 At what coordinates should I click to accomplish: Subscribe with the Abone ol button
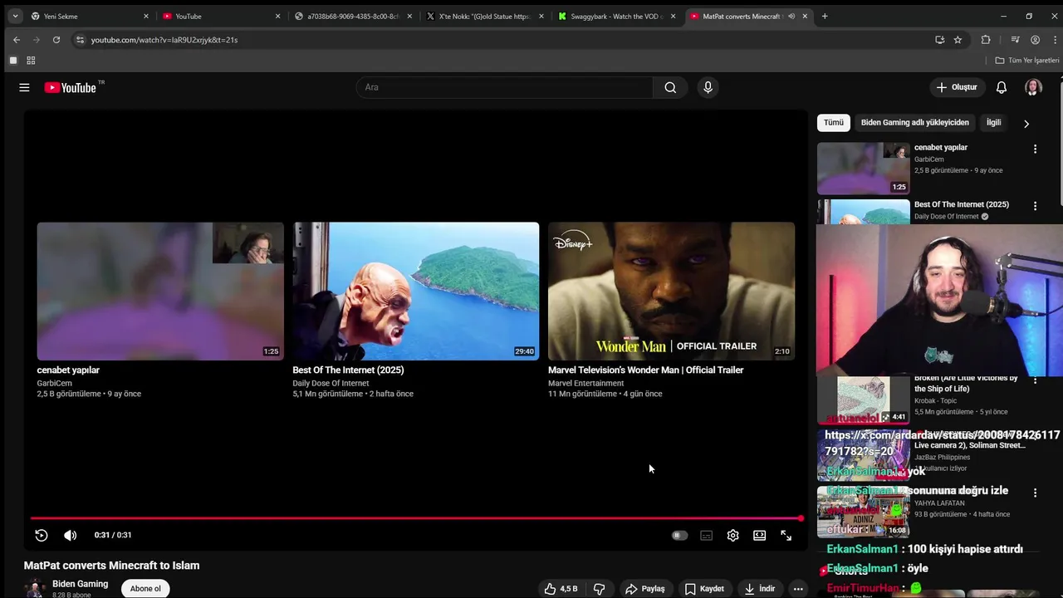pos(145,589)
